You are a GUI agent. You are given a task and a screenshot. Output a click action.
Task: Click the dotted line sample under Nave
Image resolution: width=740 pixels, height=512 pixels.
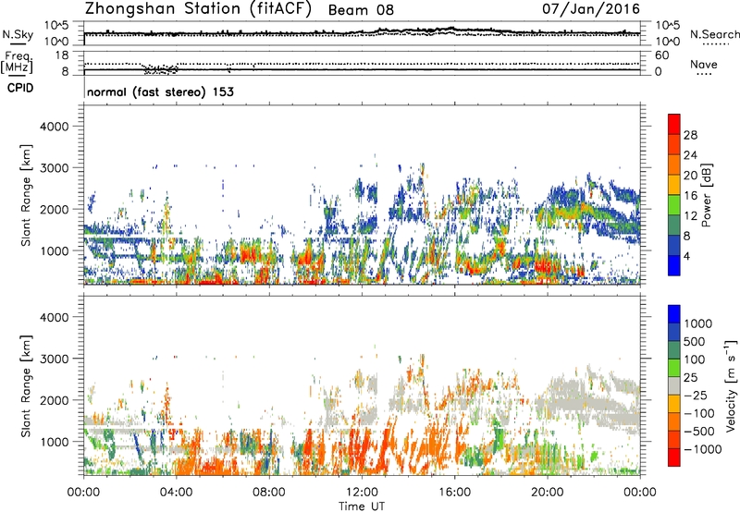pos(704,75)
